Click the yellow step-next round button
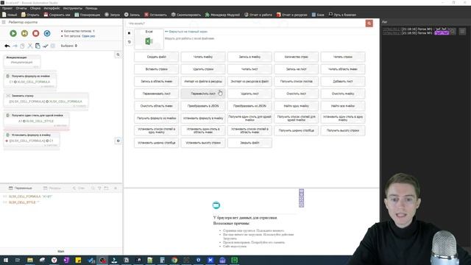 [x=24, y=33]
